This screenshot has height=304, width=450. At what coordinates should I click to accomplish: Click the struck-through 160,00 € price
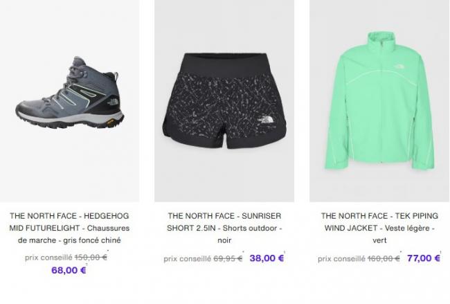[384, 259]
